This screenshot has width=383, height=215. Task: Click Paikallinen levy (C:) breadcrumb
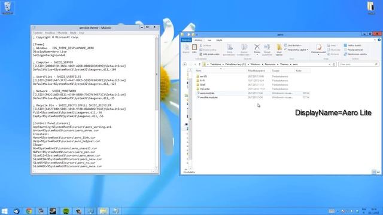tap(235, 64)
